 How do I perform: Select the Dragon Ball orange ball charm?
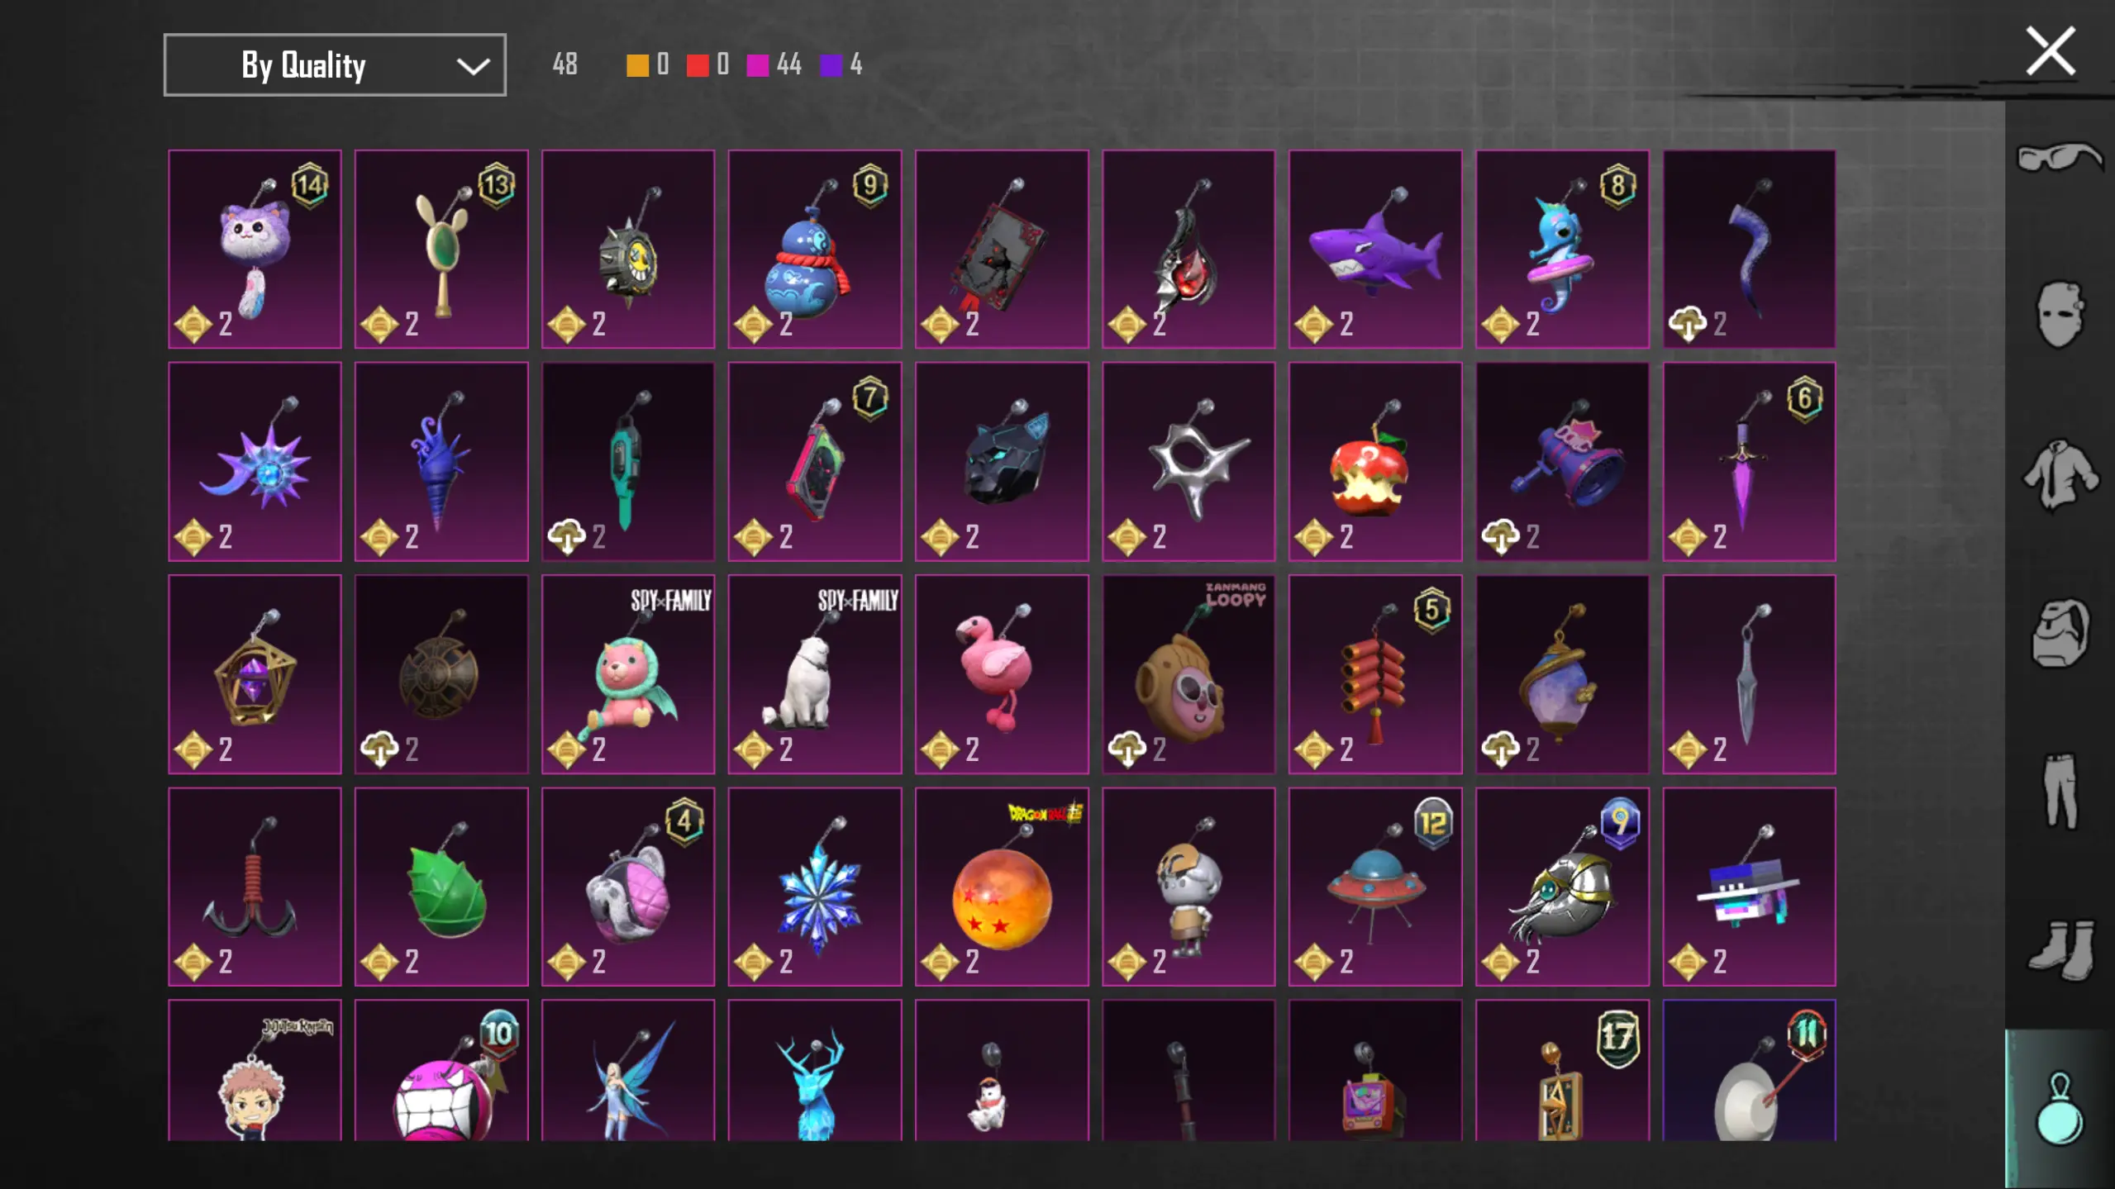(1001, 887)
